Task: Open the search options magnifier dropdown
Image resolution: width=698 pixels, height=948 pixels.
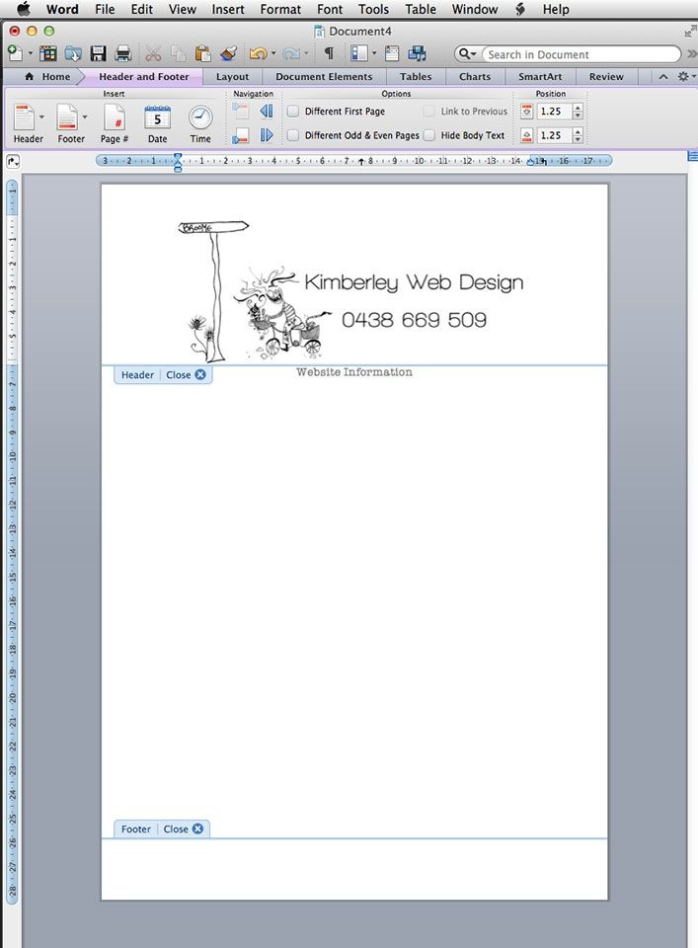Action: pyautogui.click(x=468, y=54)
